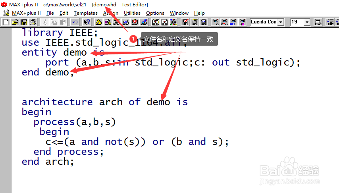Viewport: 339px width, 193px height.
Task: Click 'end process;' line
Action: (69, 152)
